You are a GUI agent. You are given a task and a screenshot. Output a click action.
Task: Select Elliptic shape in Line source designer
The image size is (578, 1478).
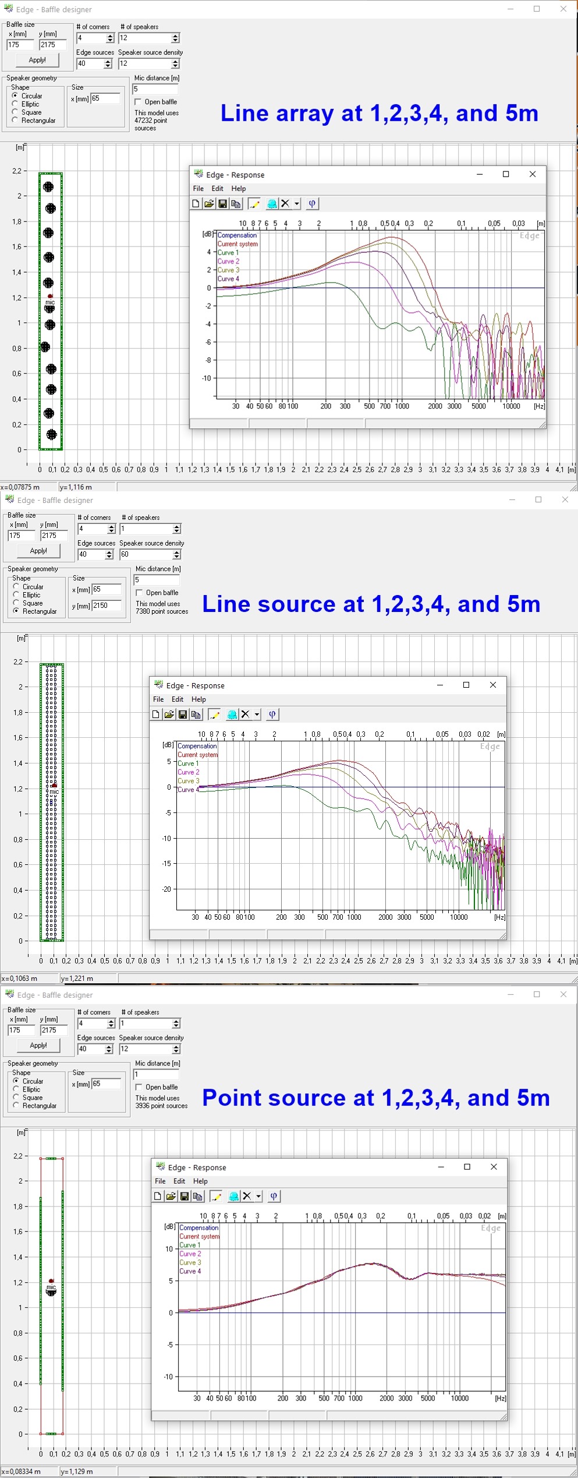(16, 594)
